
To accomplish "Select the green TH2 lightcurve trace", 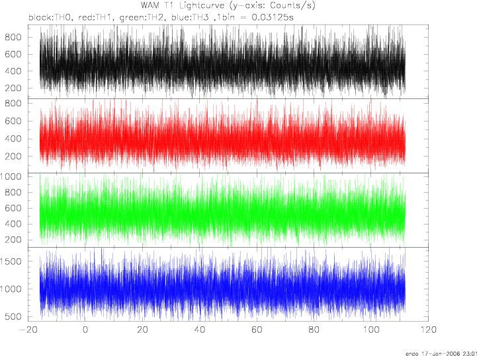I will coord(222,210).
